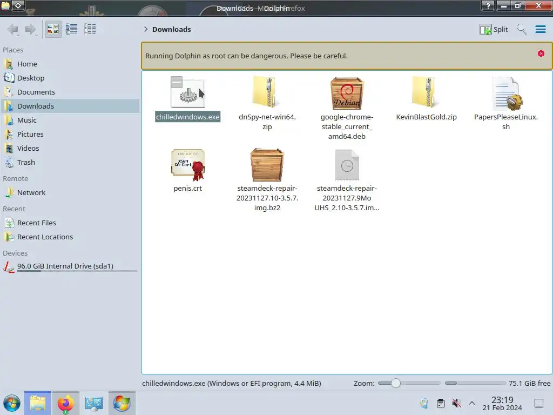Open the system settings taskbar icon

[x=93, y=403]
